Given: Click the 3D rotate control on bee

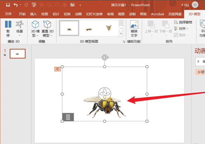Looking at the screenshot, I should [105, 94].
